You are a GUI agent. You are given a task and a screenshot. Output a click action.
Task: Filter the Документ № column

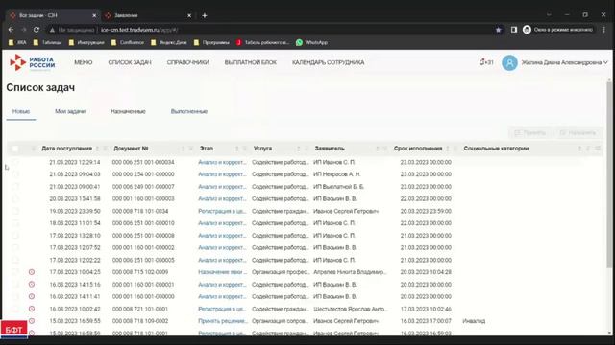tap(190, 149)
